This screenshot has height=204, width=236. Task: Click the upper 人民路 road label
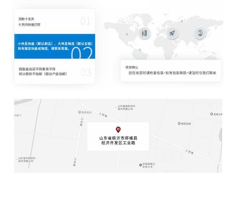pyautogui.click(x=103, y=115)
